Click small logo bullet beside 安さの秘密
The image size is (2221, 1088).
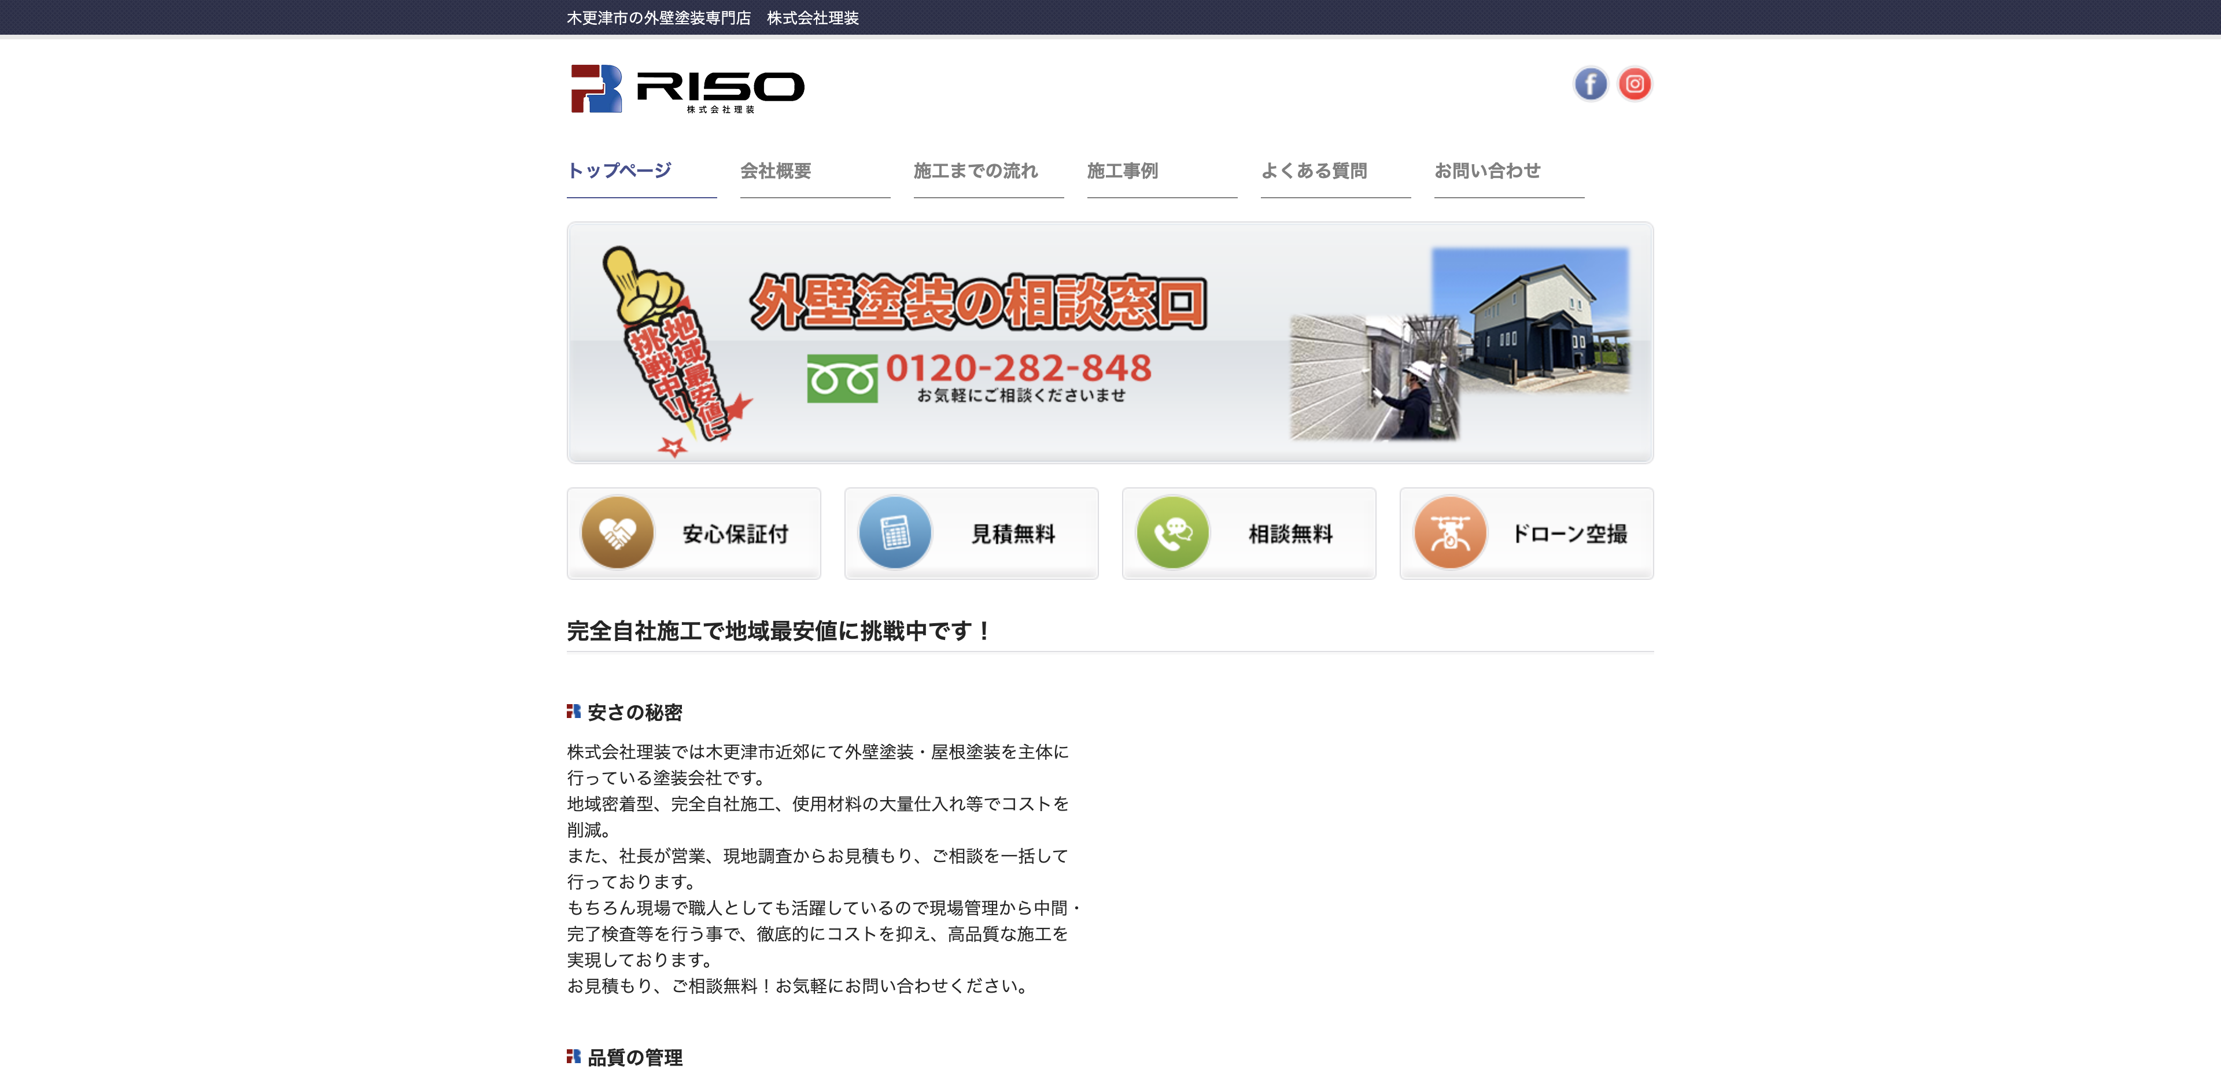click(x=573, y=712)
